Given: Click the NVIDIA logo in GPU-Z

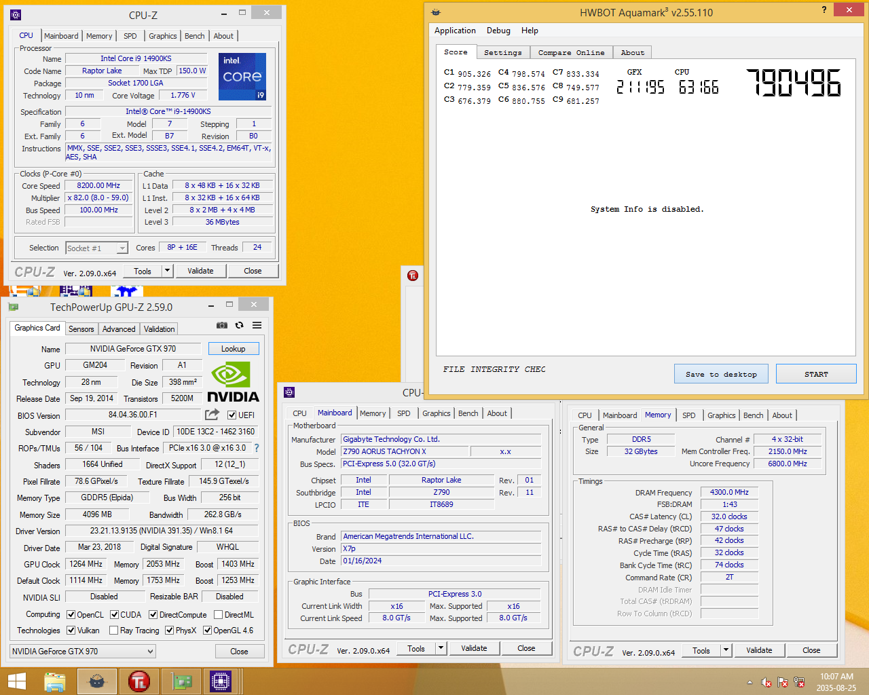Looking at the screenshot, I should coord(233,382).
